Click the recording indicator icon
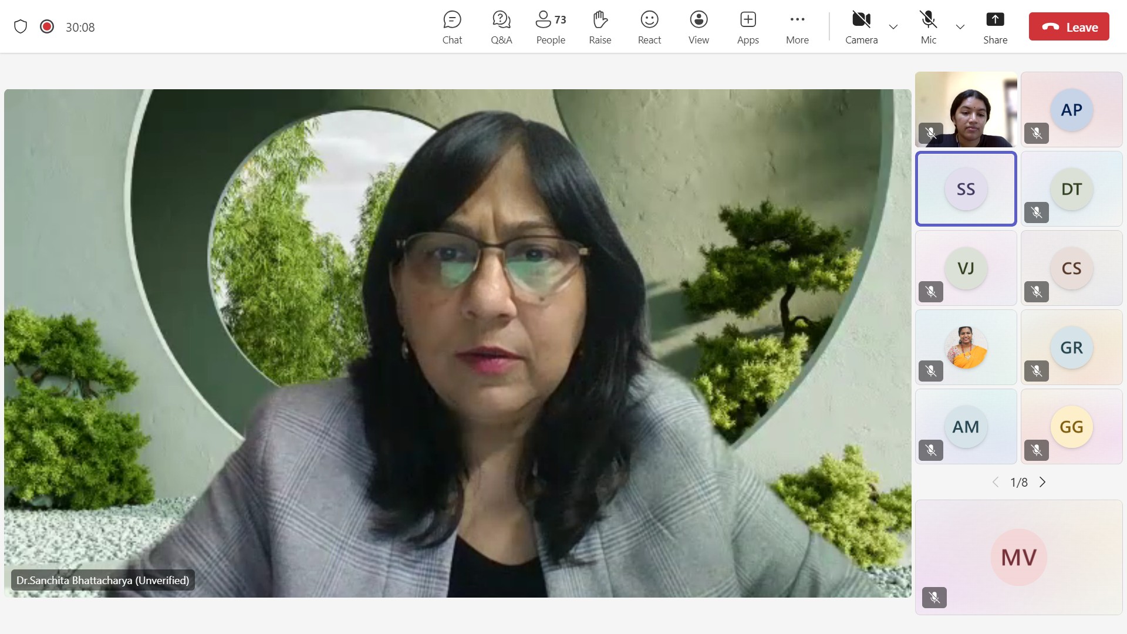Viewport: 1127px width, 634px height. tap(47, 27)
